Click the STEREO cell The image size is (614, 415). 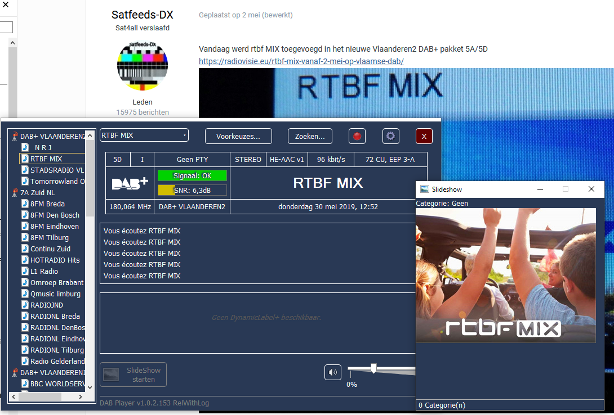(x=248, y=160)
